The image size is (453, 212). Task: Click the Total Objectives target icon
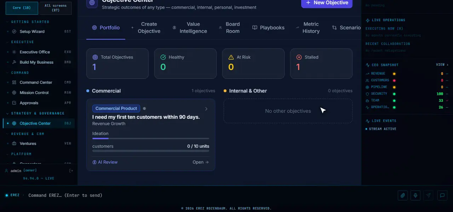pos(95,57)
